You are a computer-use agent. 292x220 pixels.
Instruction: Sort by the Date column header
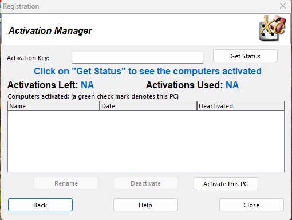point(148,106)
